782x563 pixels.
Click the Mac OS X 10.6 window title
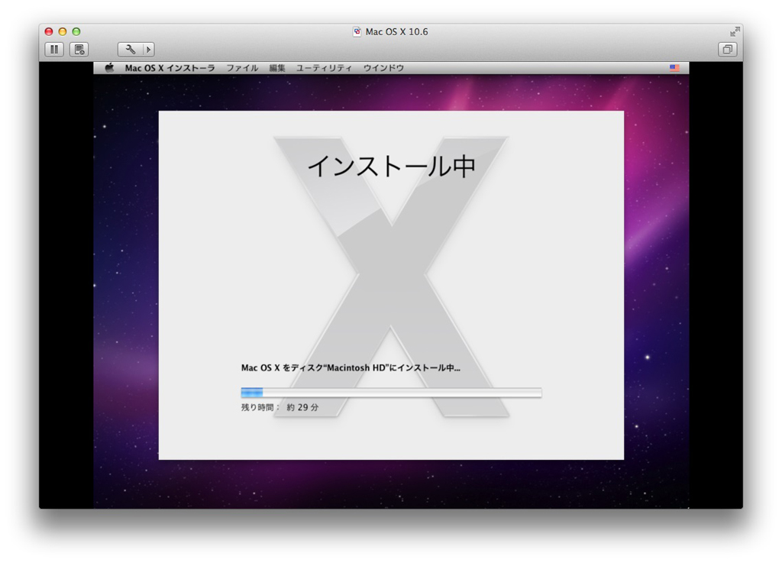click(396, 32)
